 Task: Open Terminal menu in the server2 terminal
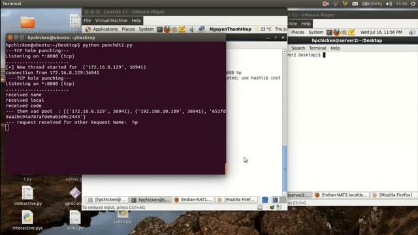coord(317,48)
